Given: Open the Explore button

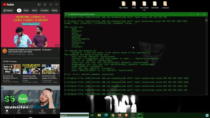Looking at the screenshot, I should (x=8, y=10).
